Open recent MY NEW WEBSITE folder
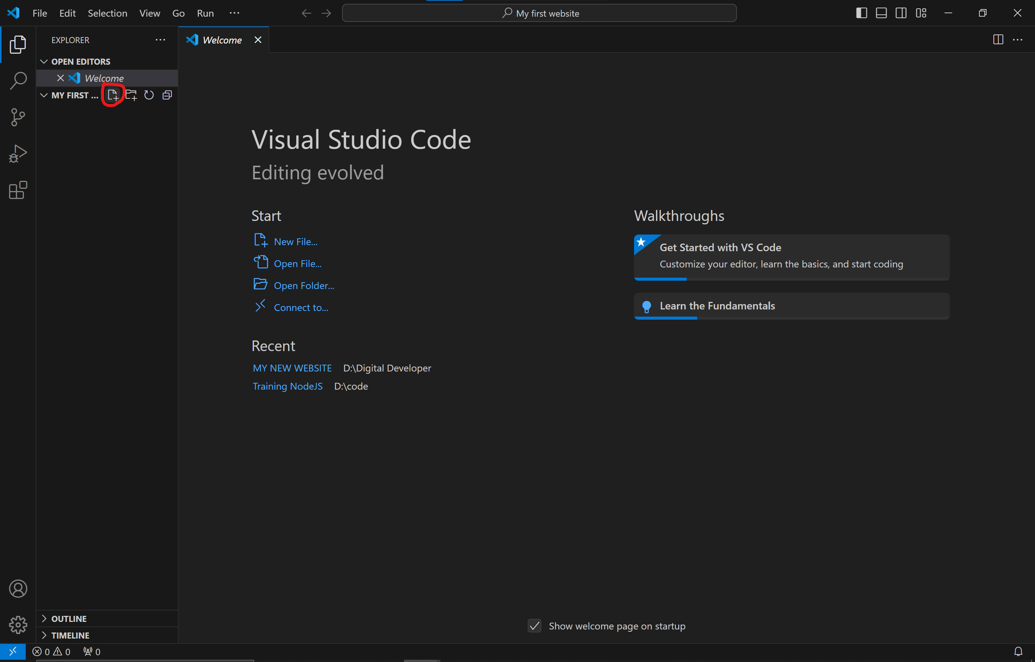The width and height of the screenshot is (1035, 662). point(292,368)
